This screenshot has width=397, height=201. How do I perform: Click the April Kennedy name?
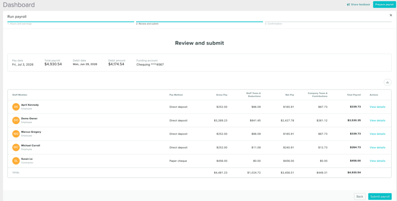[30, 105]
